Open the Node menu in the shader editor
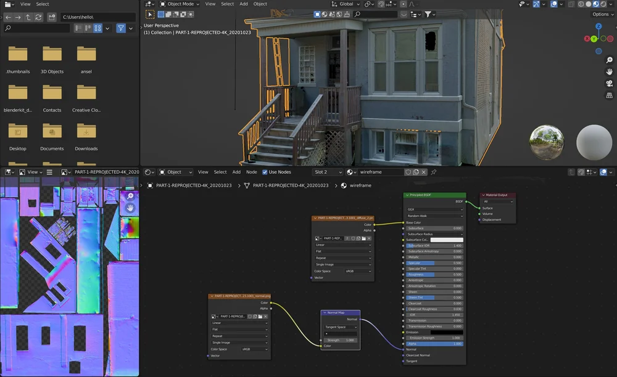The image size is (617, 377). 251,172
